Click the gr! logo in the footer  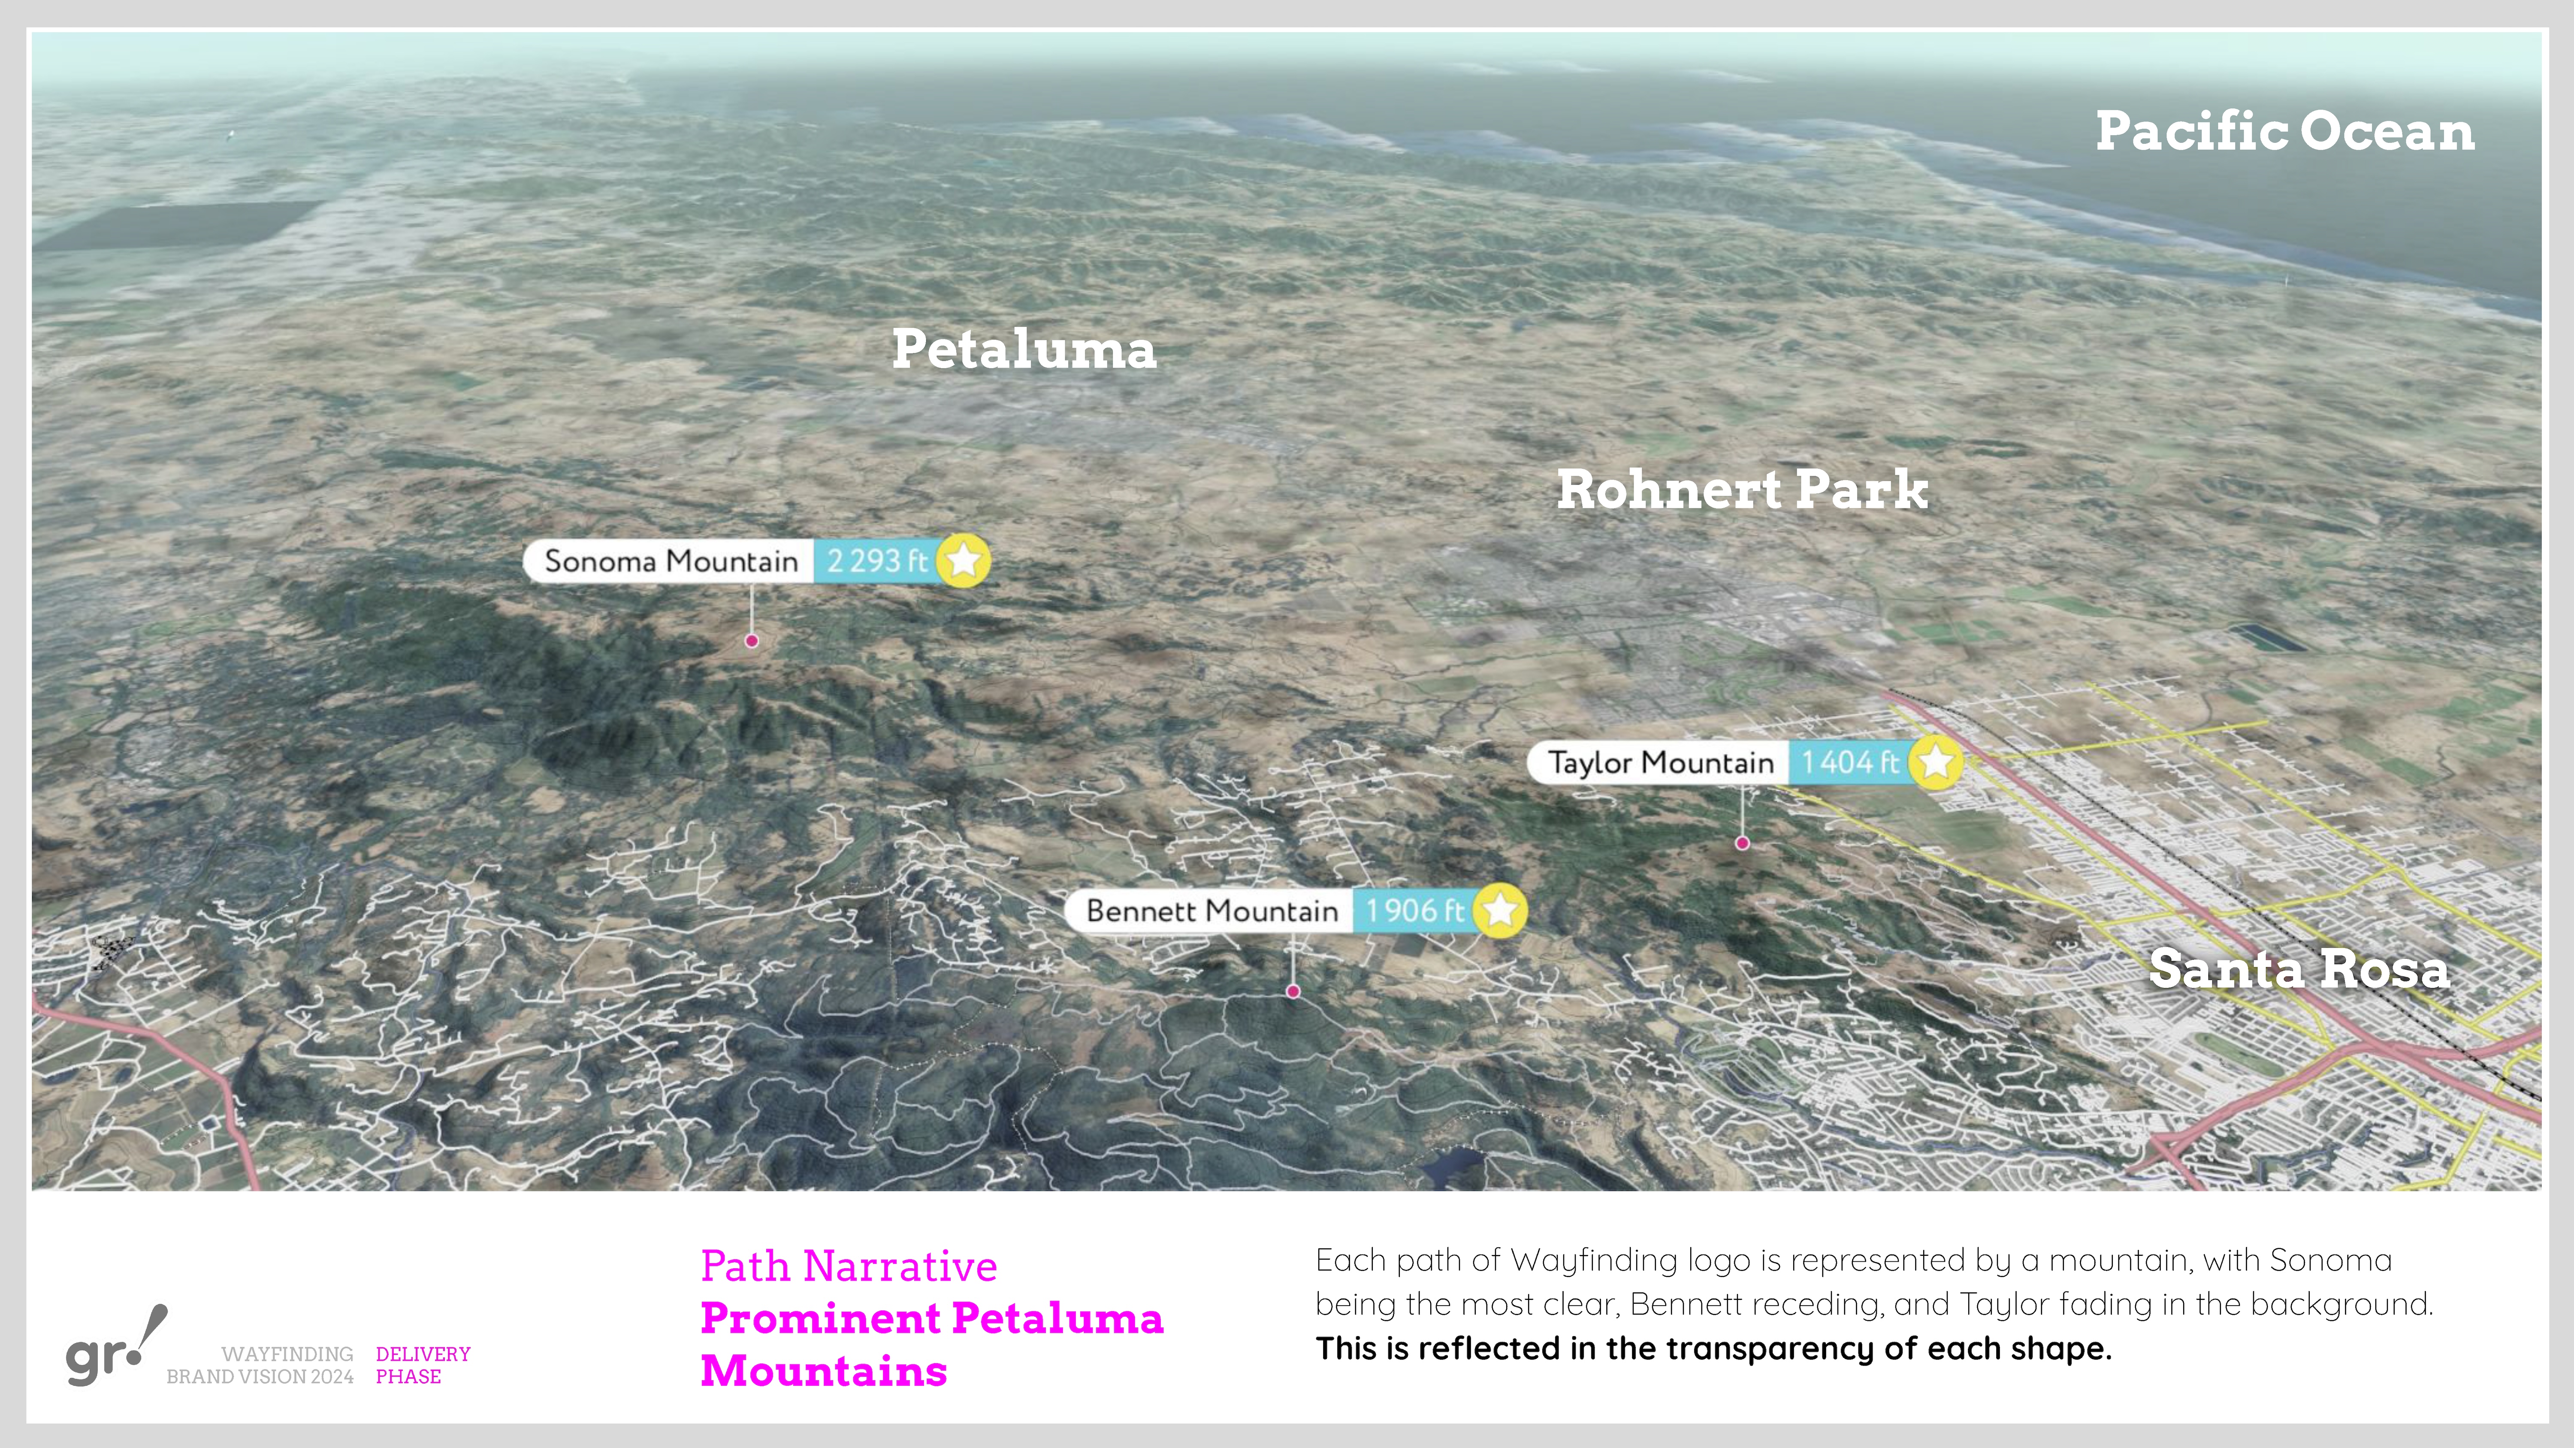point(117,1345)
